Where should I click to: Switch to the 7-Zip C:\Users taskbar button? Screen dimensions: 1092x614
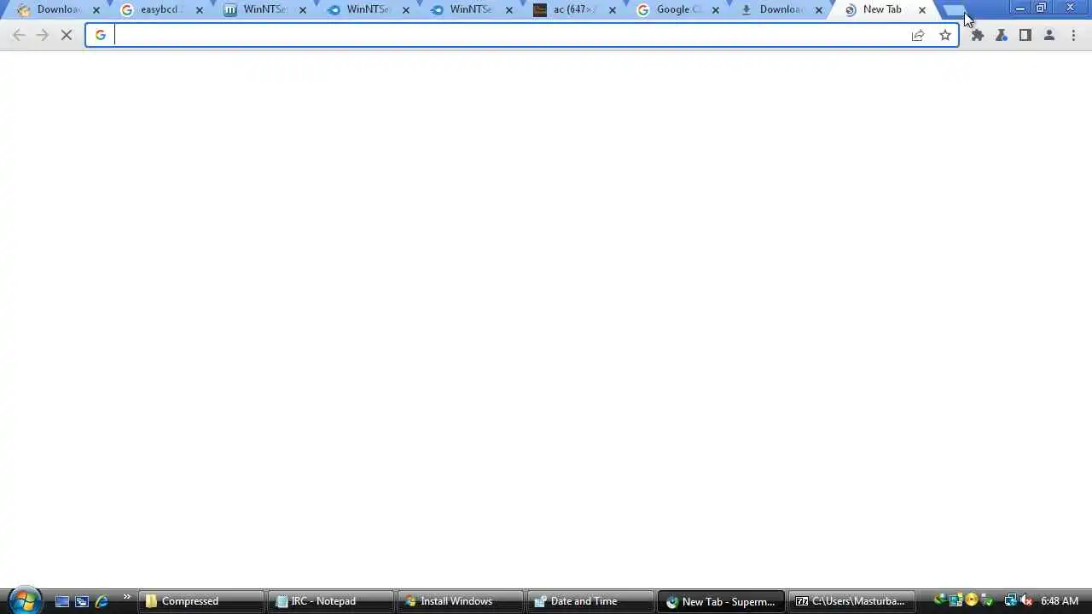(x=851, y=601)
